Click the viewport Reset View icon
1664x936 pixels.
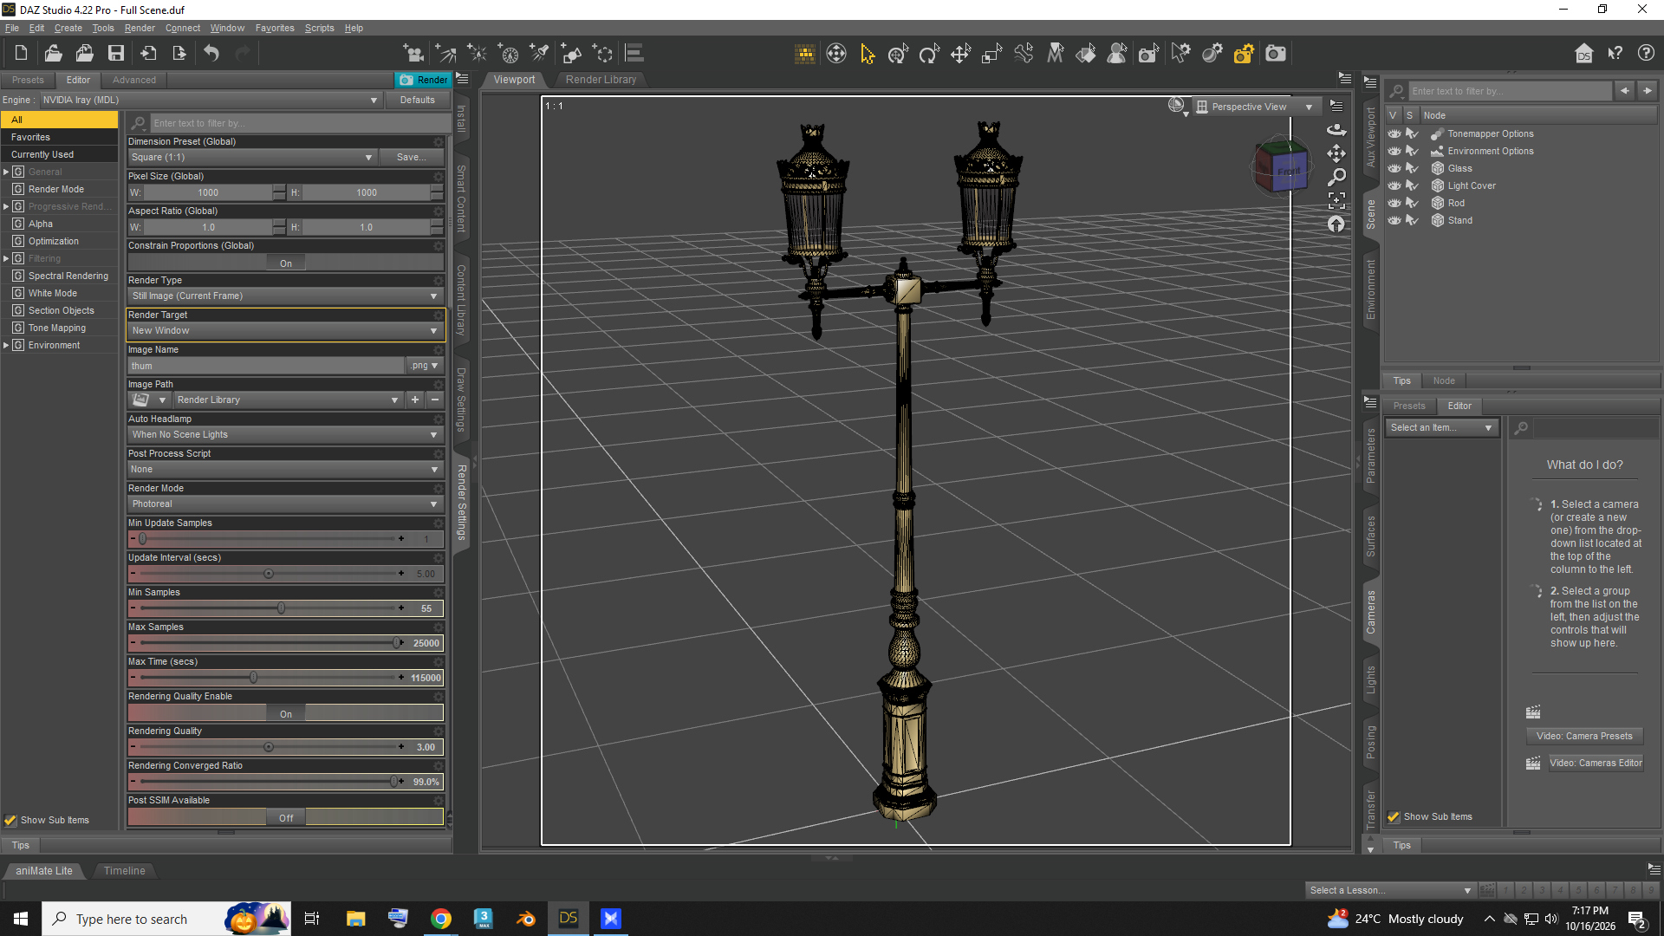coord(1336,224)
